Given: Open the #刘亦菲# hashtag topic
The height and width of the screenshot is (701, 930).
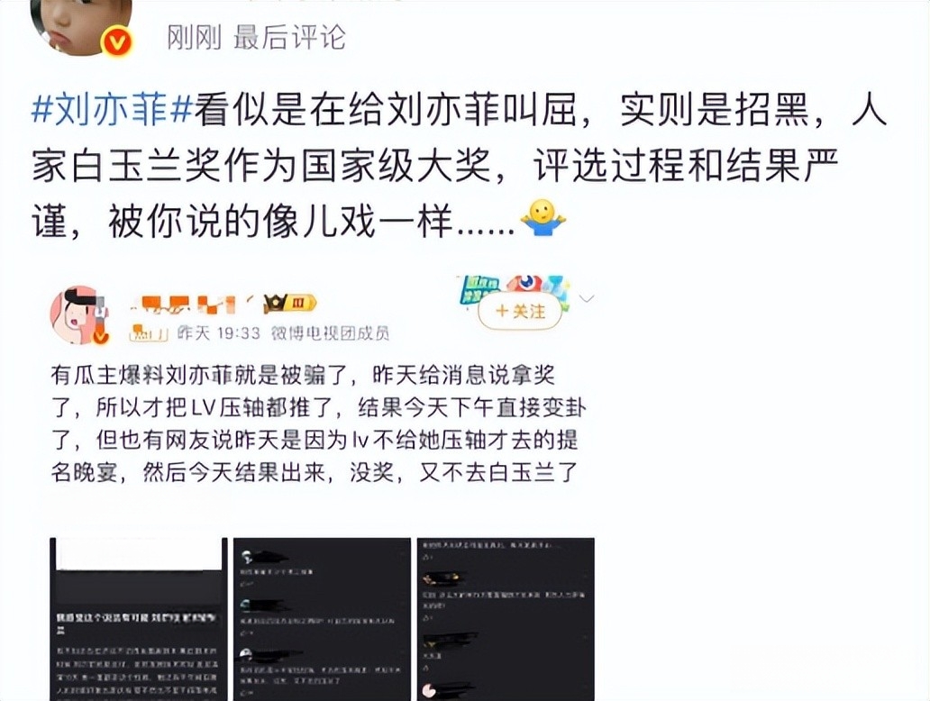Looking at the screenshot, I should (112, 110).
